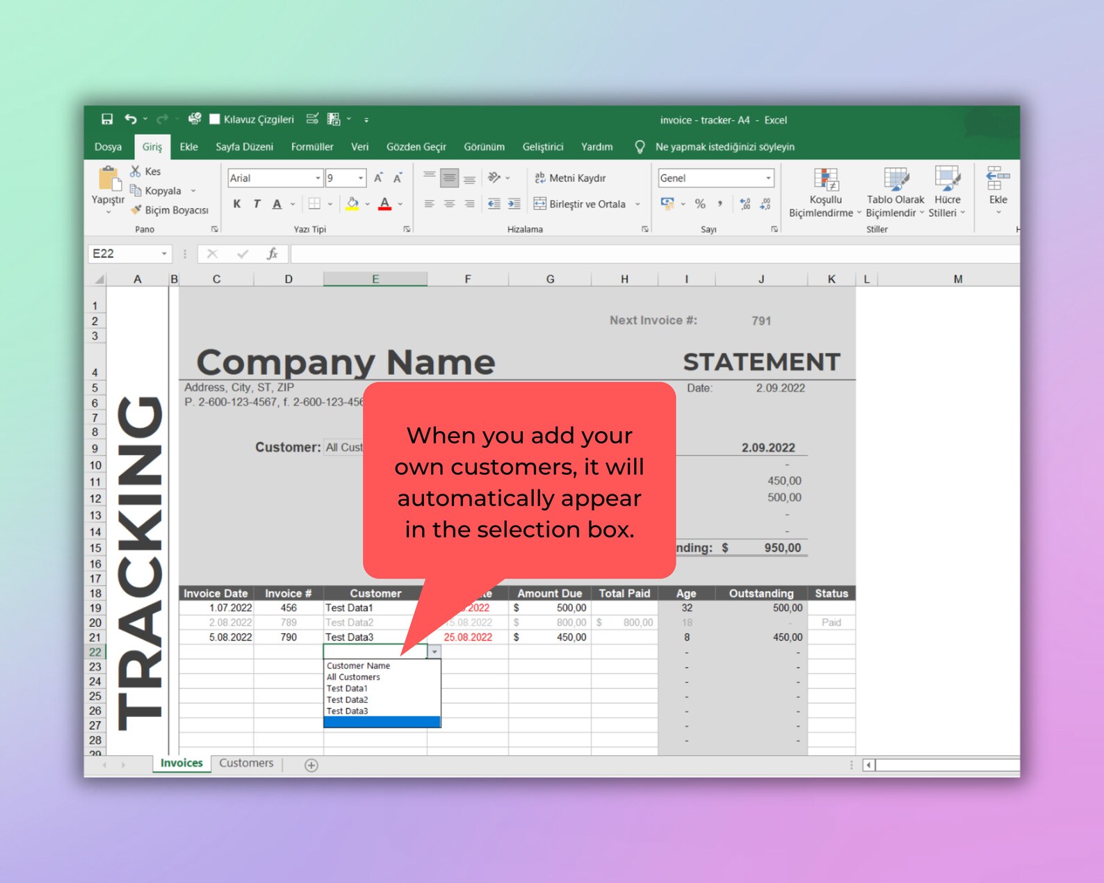
Task: Click the Kes (cut) scissors icon
Action: pyautogui.click(x=136, y=171)
